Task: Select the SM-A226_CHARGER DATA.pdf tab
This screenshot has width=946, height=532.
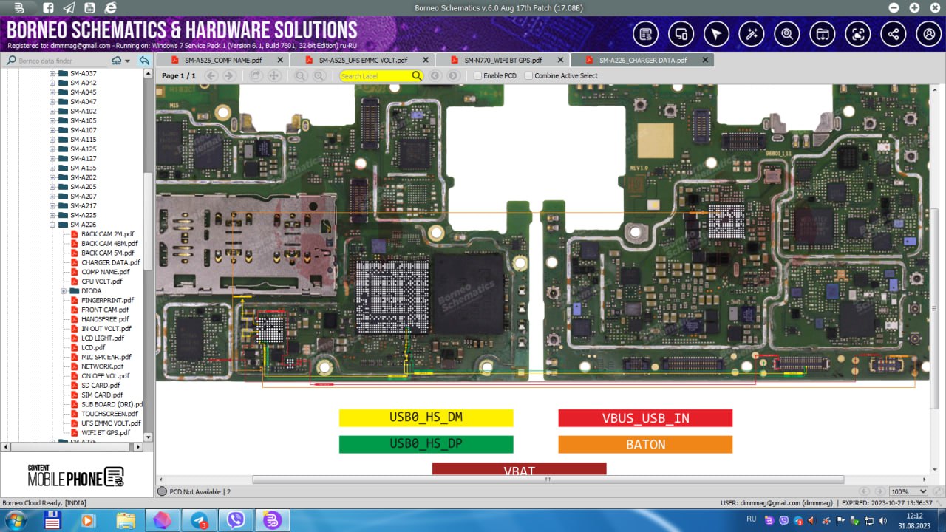Action: (643, 61)
